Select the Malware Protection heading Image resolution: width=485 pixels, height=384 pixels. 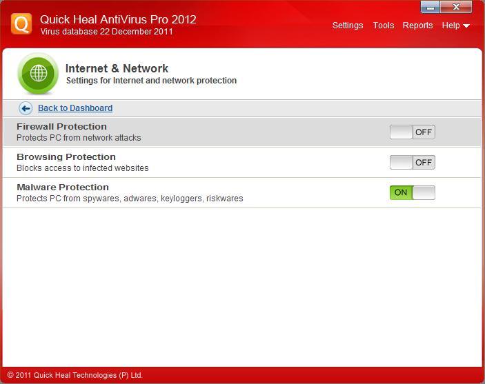(x=63, y=187)
